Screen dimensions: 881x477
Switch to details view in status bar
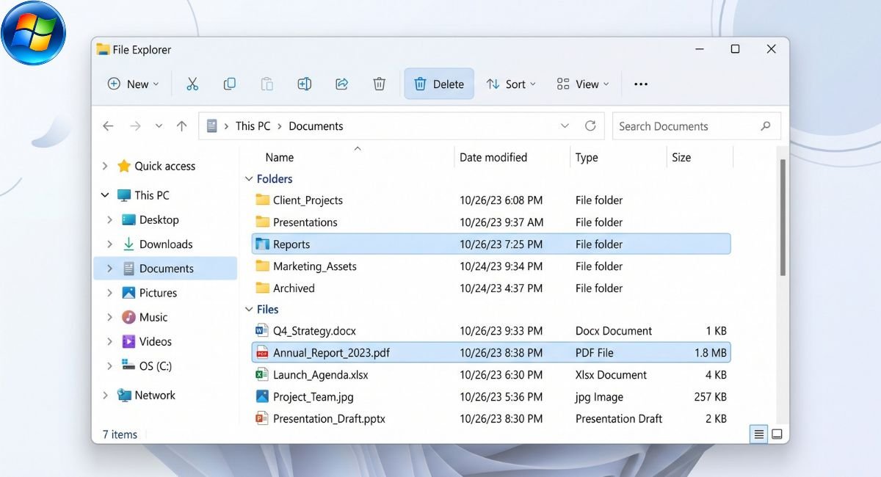[x=758, y=434]
